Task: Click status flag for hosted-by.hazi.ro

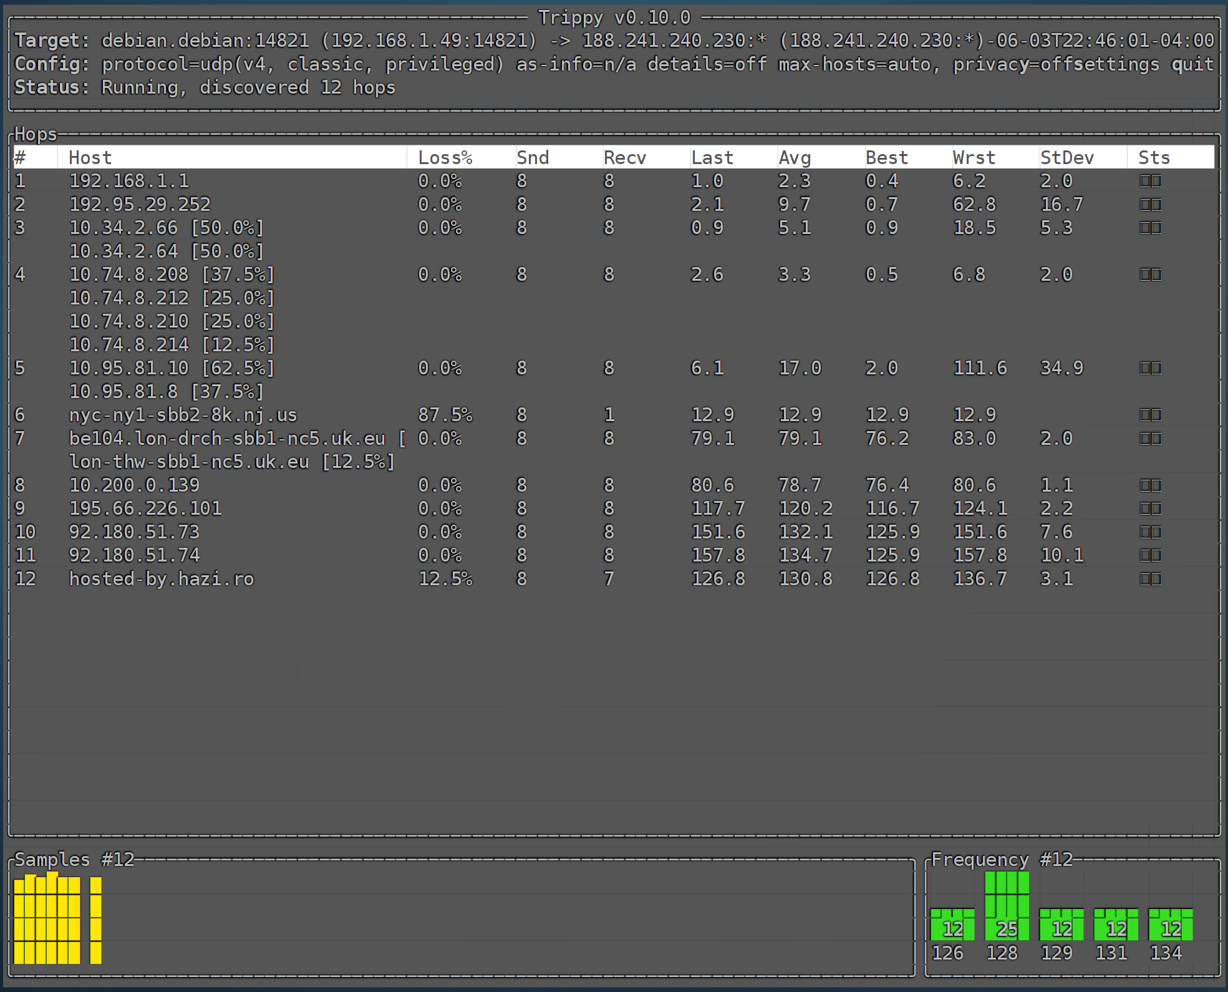Action: (1150, 579)
